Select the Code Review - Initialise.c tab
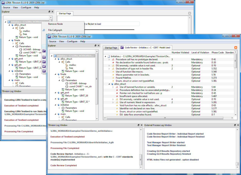 pyautogui.click(x=146, y=48)
